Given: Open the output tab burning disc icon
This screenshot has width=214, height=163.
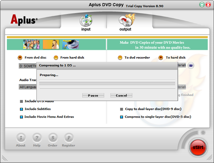Looking at the screenshot, I should click(x=127, y=20).
